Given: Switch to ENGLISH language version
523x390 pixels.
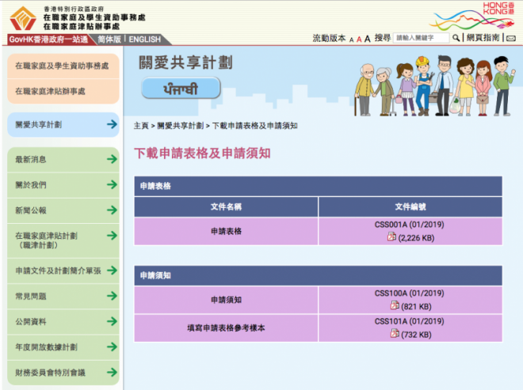Looking at the screenshot, I should pos(144,40).
